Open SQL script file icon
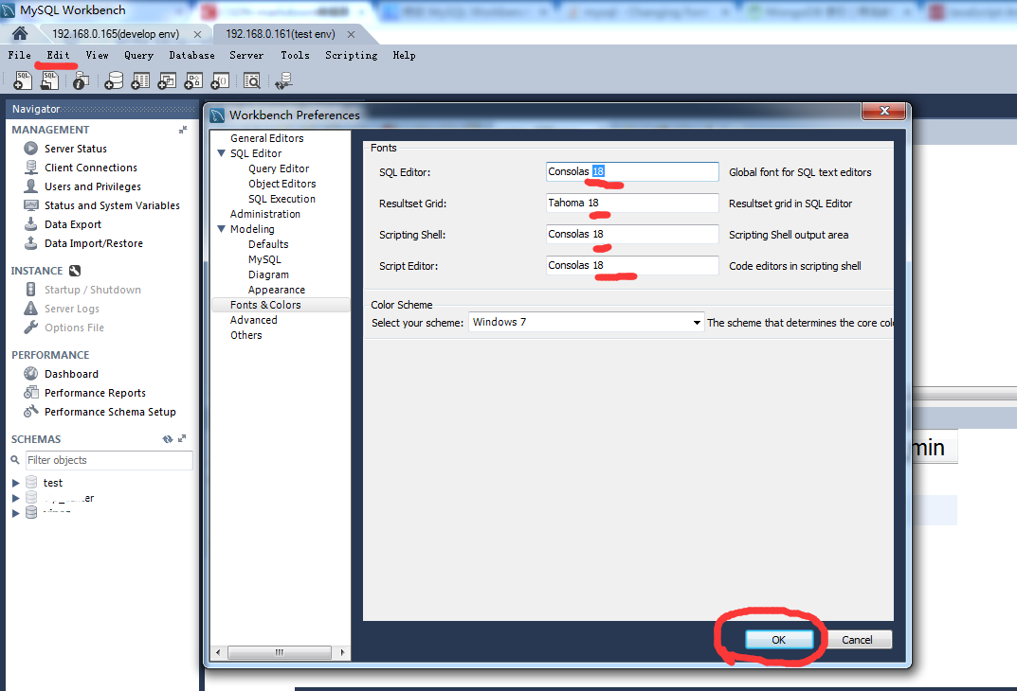Viewport: 1017px width, 691px height. tap(49, 80)
